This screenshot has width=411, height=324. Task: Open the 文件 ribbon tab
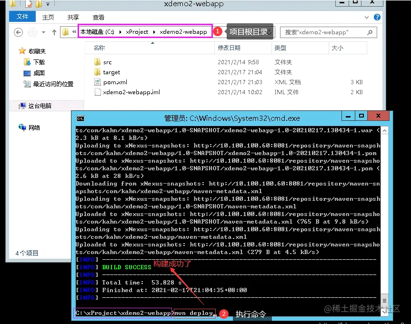tap(22, 17)
